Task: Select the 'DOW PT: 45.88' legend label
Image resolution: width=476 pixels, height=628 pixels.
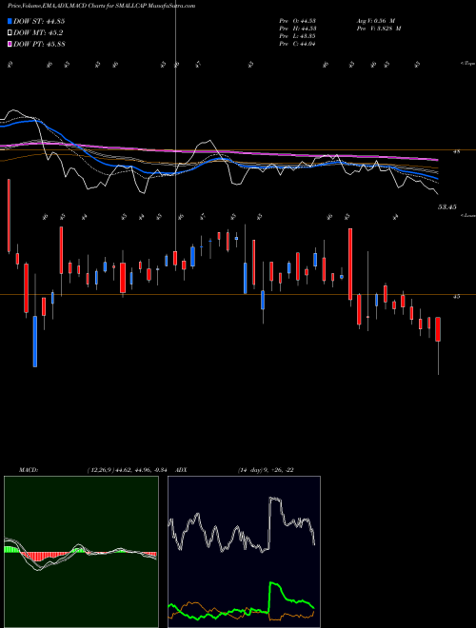Action: coord(39,44)
